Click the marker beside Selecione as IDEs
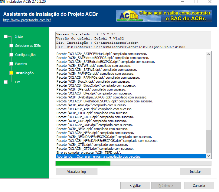This screenshot has width=219, height=192. coord(11,46)
